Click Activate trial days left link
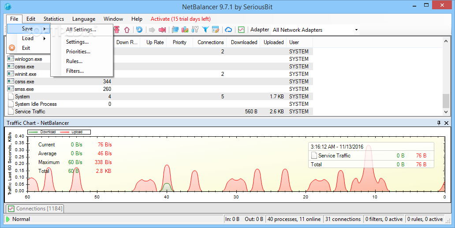Viewport: 455px width, 228px height. pyautogui.click(x=180, y=19)
